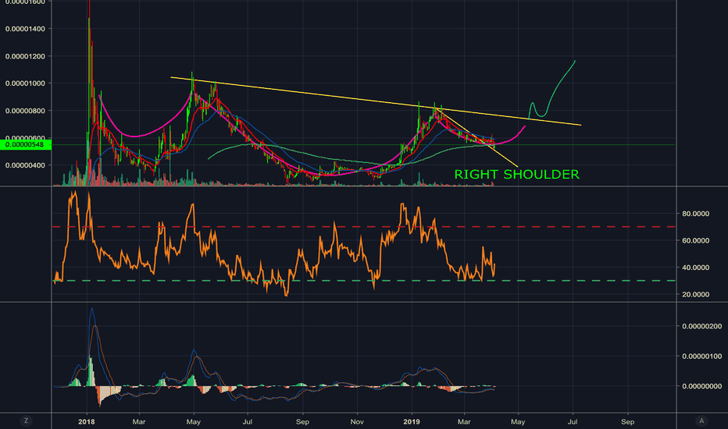This screenshot has width=728, height=429.
Task: Toggle the A auto-scale button
Action: 701,420
